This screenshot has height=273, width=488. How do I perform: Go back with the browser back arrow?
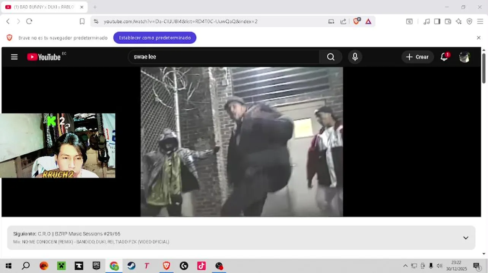click(8, 22)
